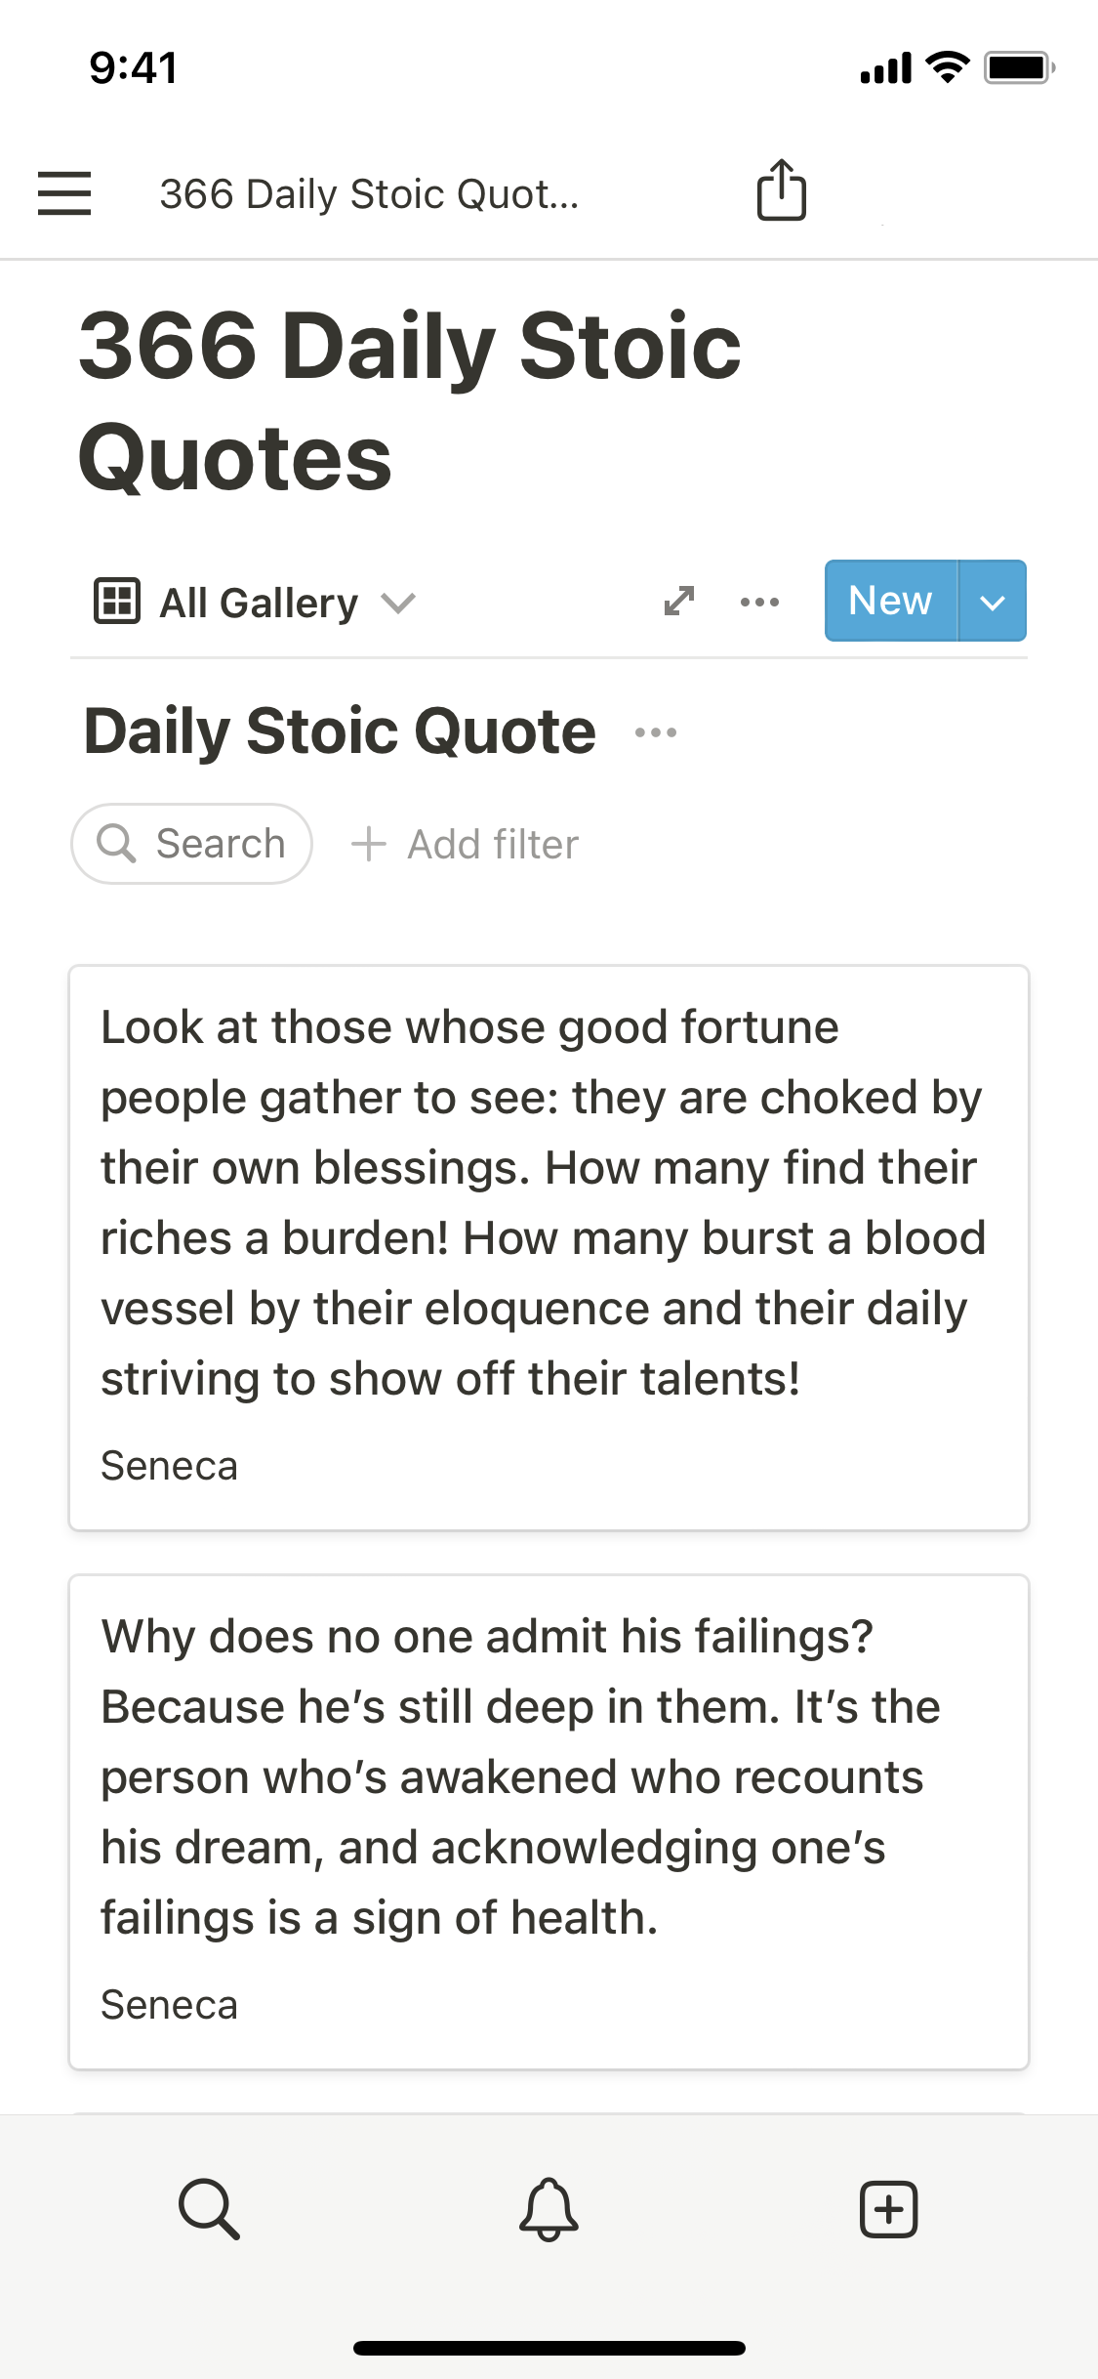
Task: Open the dropdown arrow beside New
Action: (992, 602)
